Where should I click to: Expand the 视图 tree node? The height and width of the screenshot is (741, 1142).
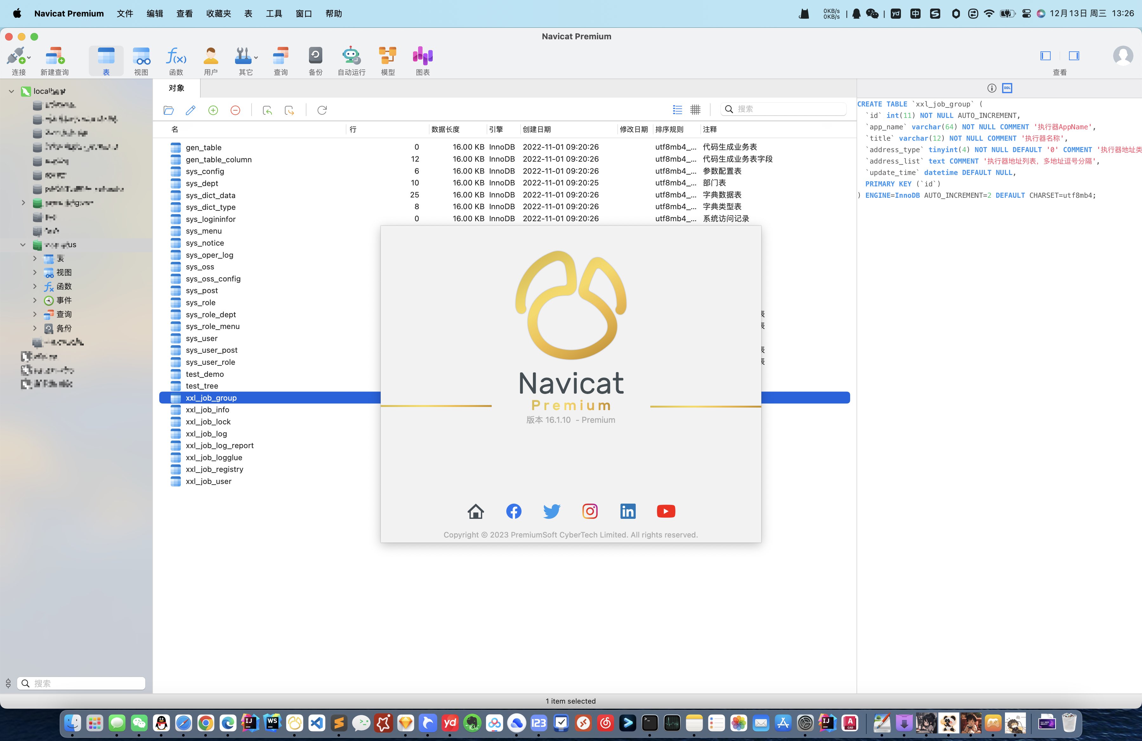click(x=35, y=272)
